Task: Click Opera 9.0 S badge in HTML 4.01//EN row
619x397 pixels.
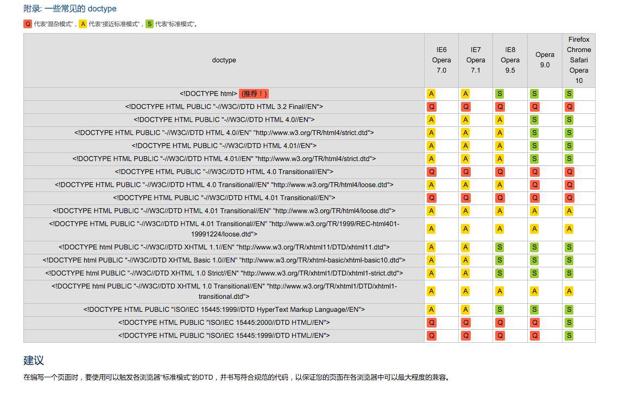Action: [535, 146]
